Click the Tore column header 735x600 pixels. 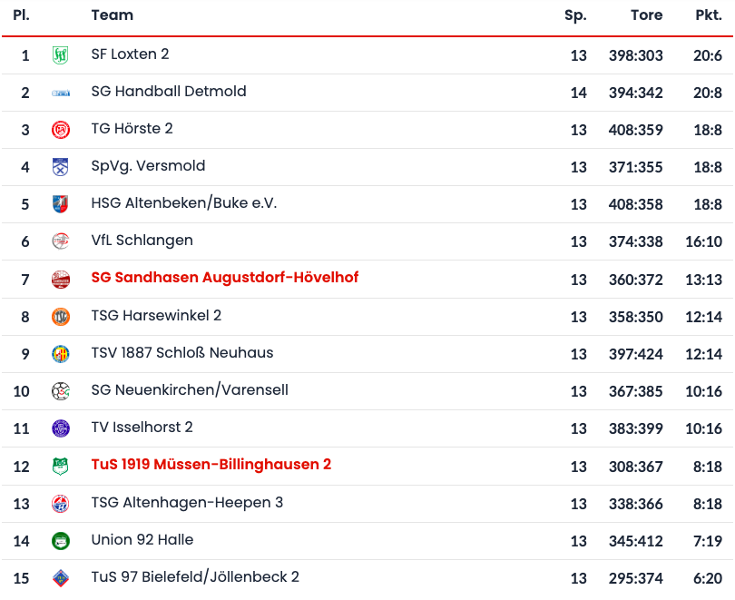coord(646,15)
